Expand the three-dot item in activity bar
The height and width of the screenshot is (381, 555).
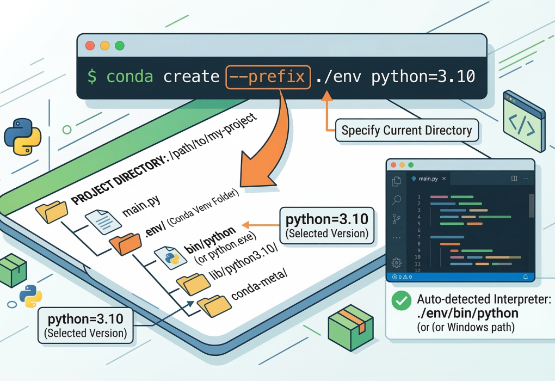pos(397,238)
